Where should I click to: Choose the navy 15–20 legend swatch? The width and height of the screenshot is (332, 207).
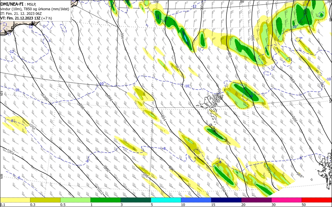226,200
